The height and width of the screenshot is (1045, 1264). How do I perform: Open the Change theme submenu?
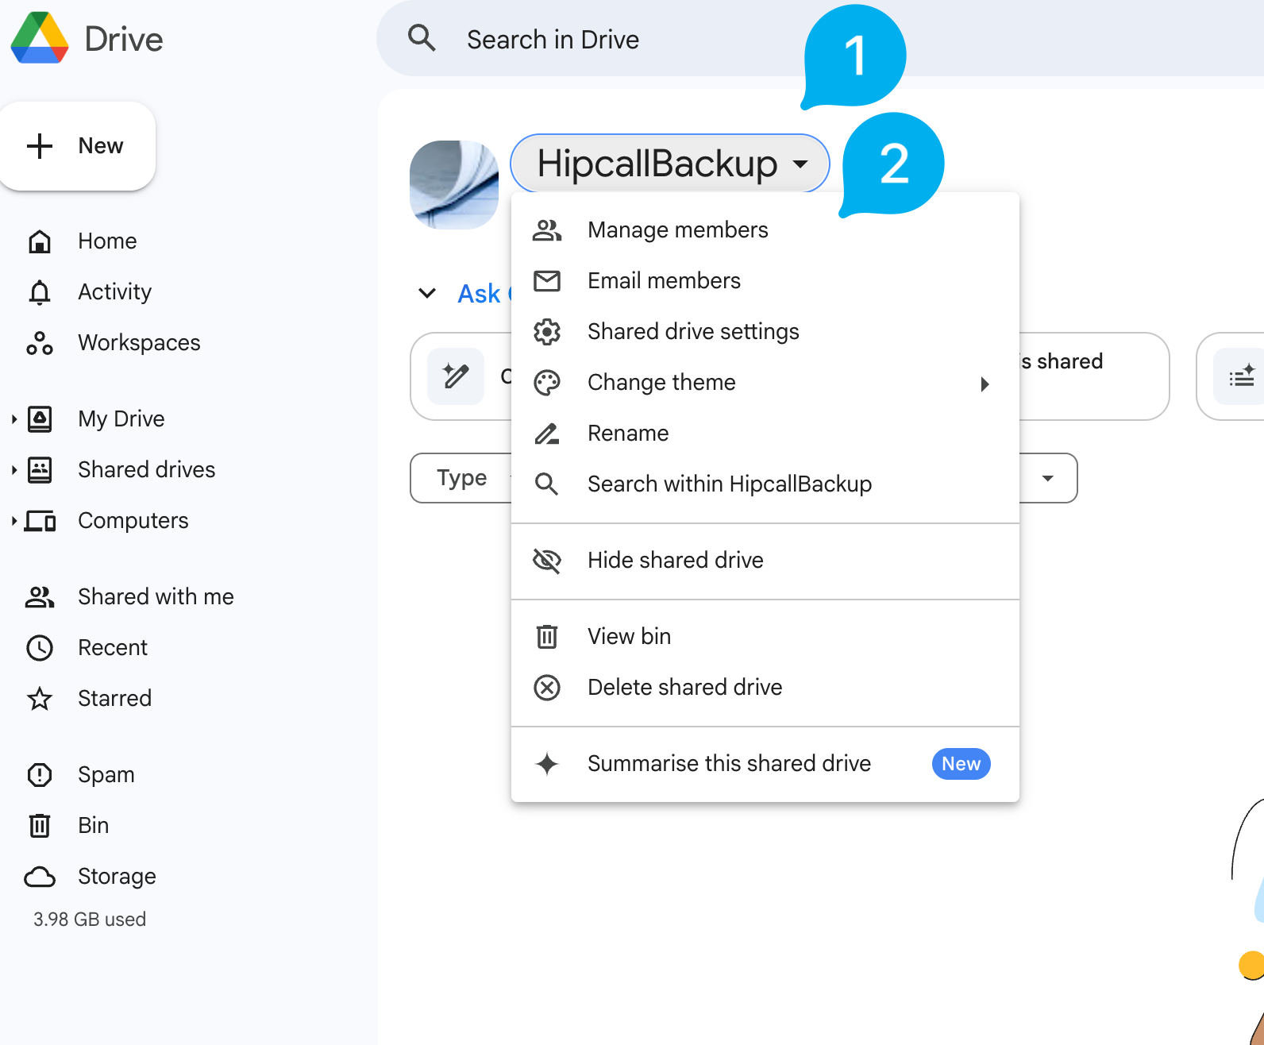tap(765, 383)
